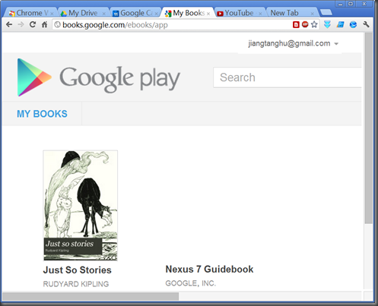Click the horizontal scrollbar thumb at bottom
Image resolution: width=378 pixels, height=306 pixels.
[91, 296]
